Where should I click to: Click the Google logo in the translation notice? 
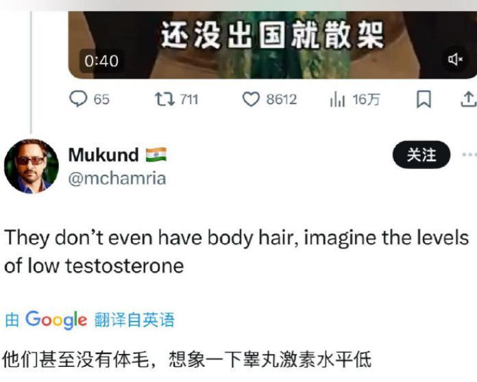[x=56, y=320]
